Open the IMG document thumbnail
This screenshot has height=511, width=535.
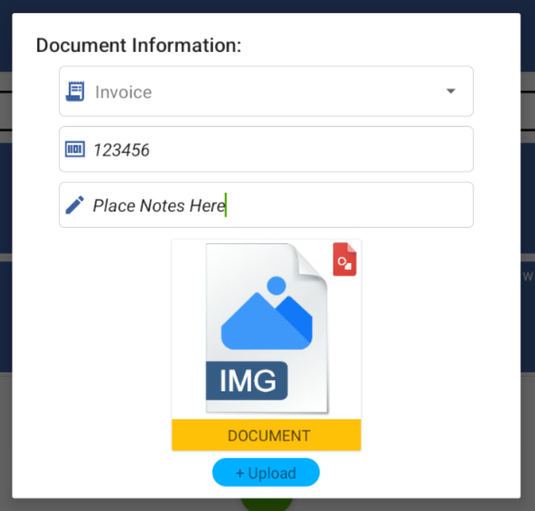266,329
